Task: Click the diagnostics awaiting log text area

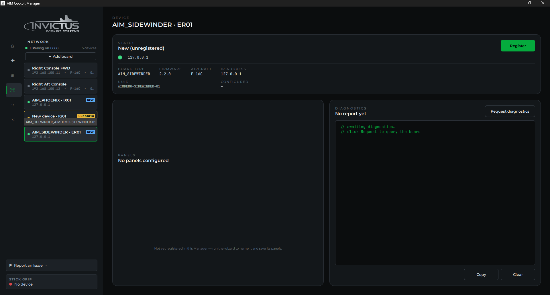Action: (435, 193)
